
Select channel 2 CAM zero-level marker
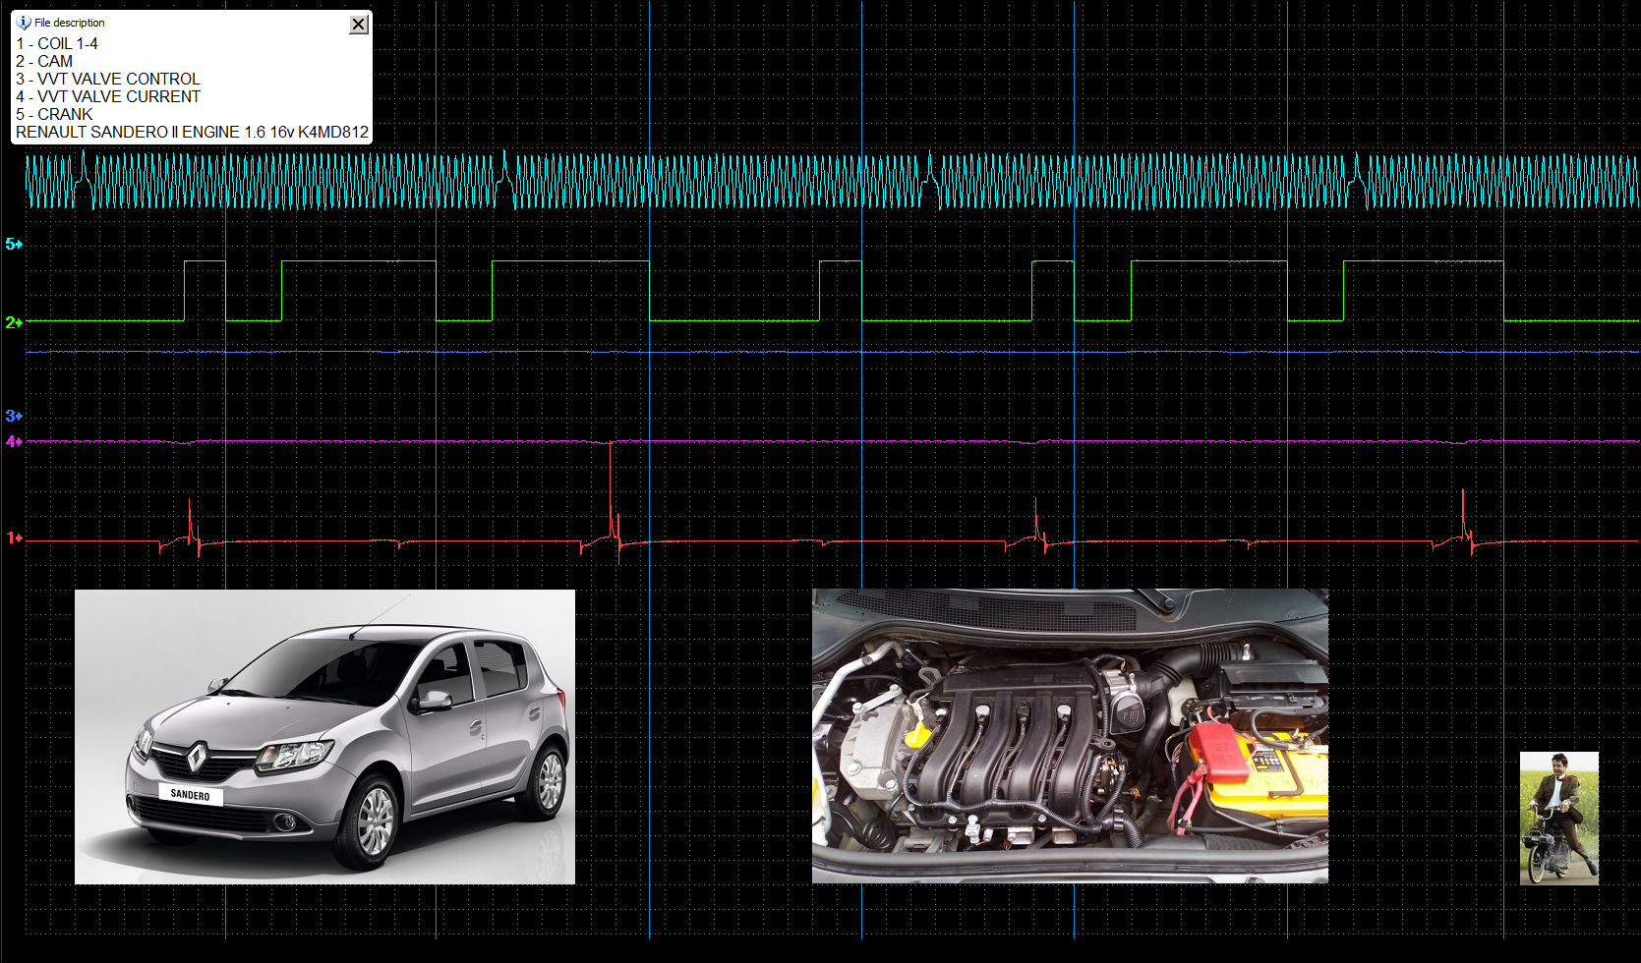(x=14, y=322)
